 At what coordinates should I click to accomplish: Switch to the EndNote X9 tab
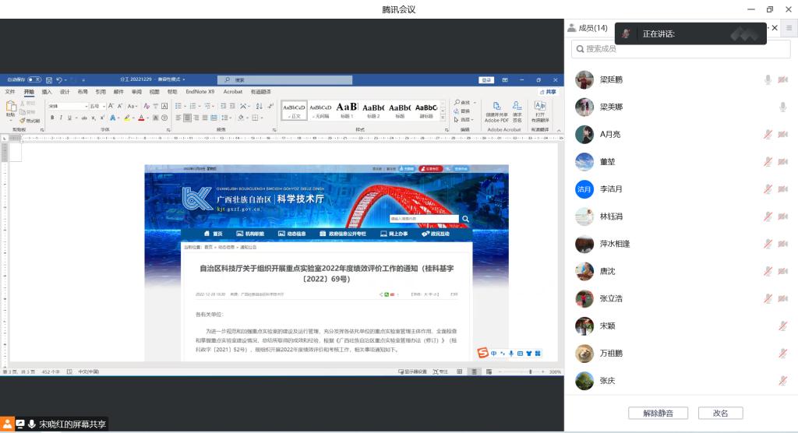click(x=199, y=92)
